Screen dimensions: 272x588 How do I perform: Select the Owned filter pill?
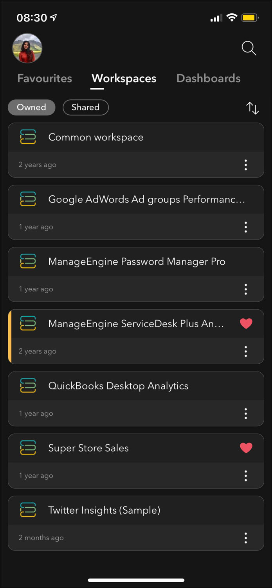pos(31,107)
